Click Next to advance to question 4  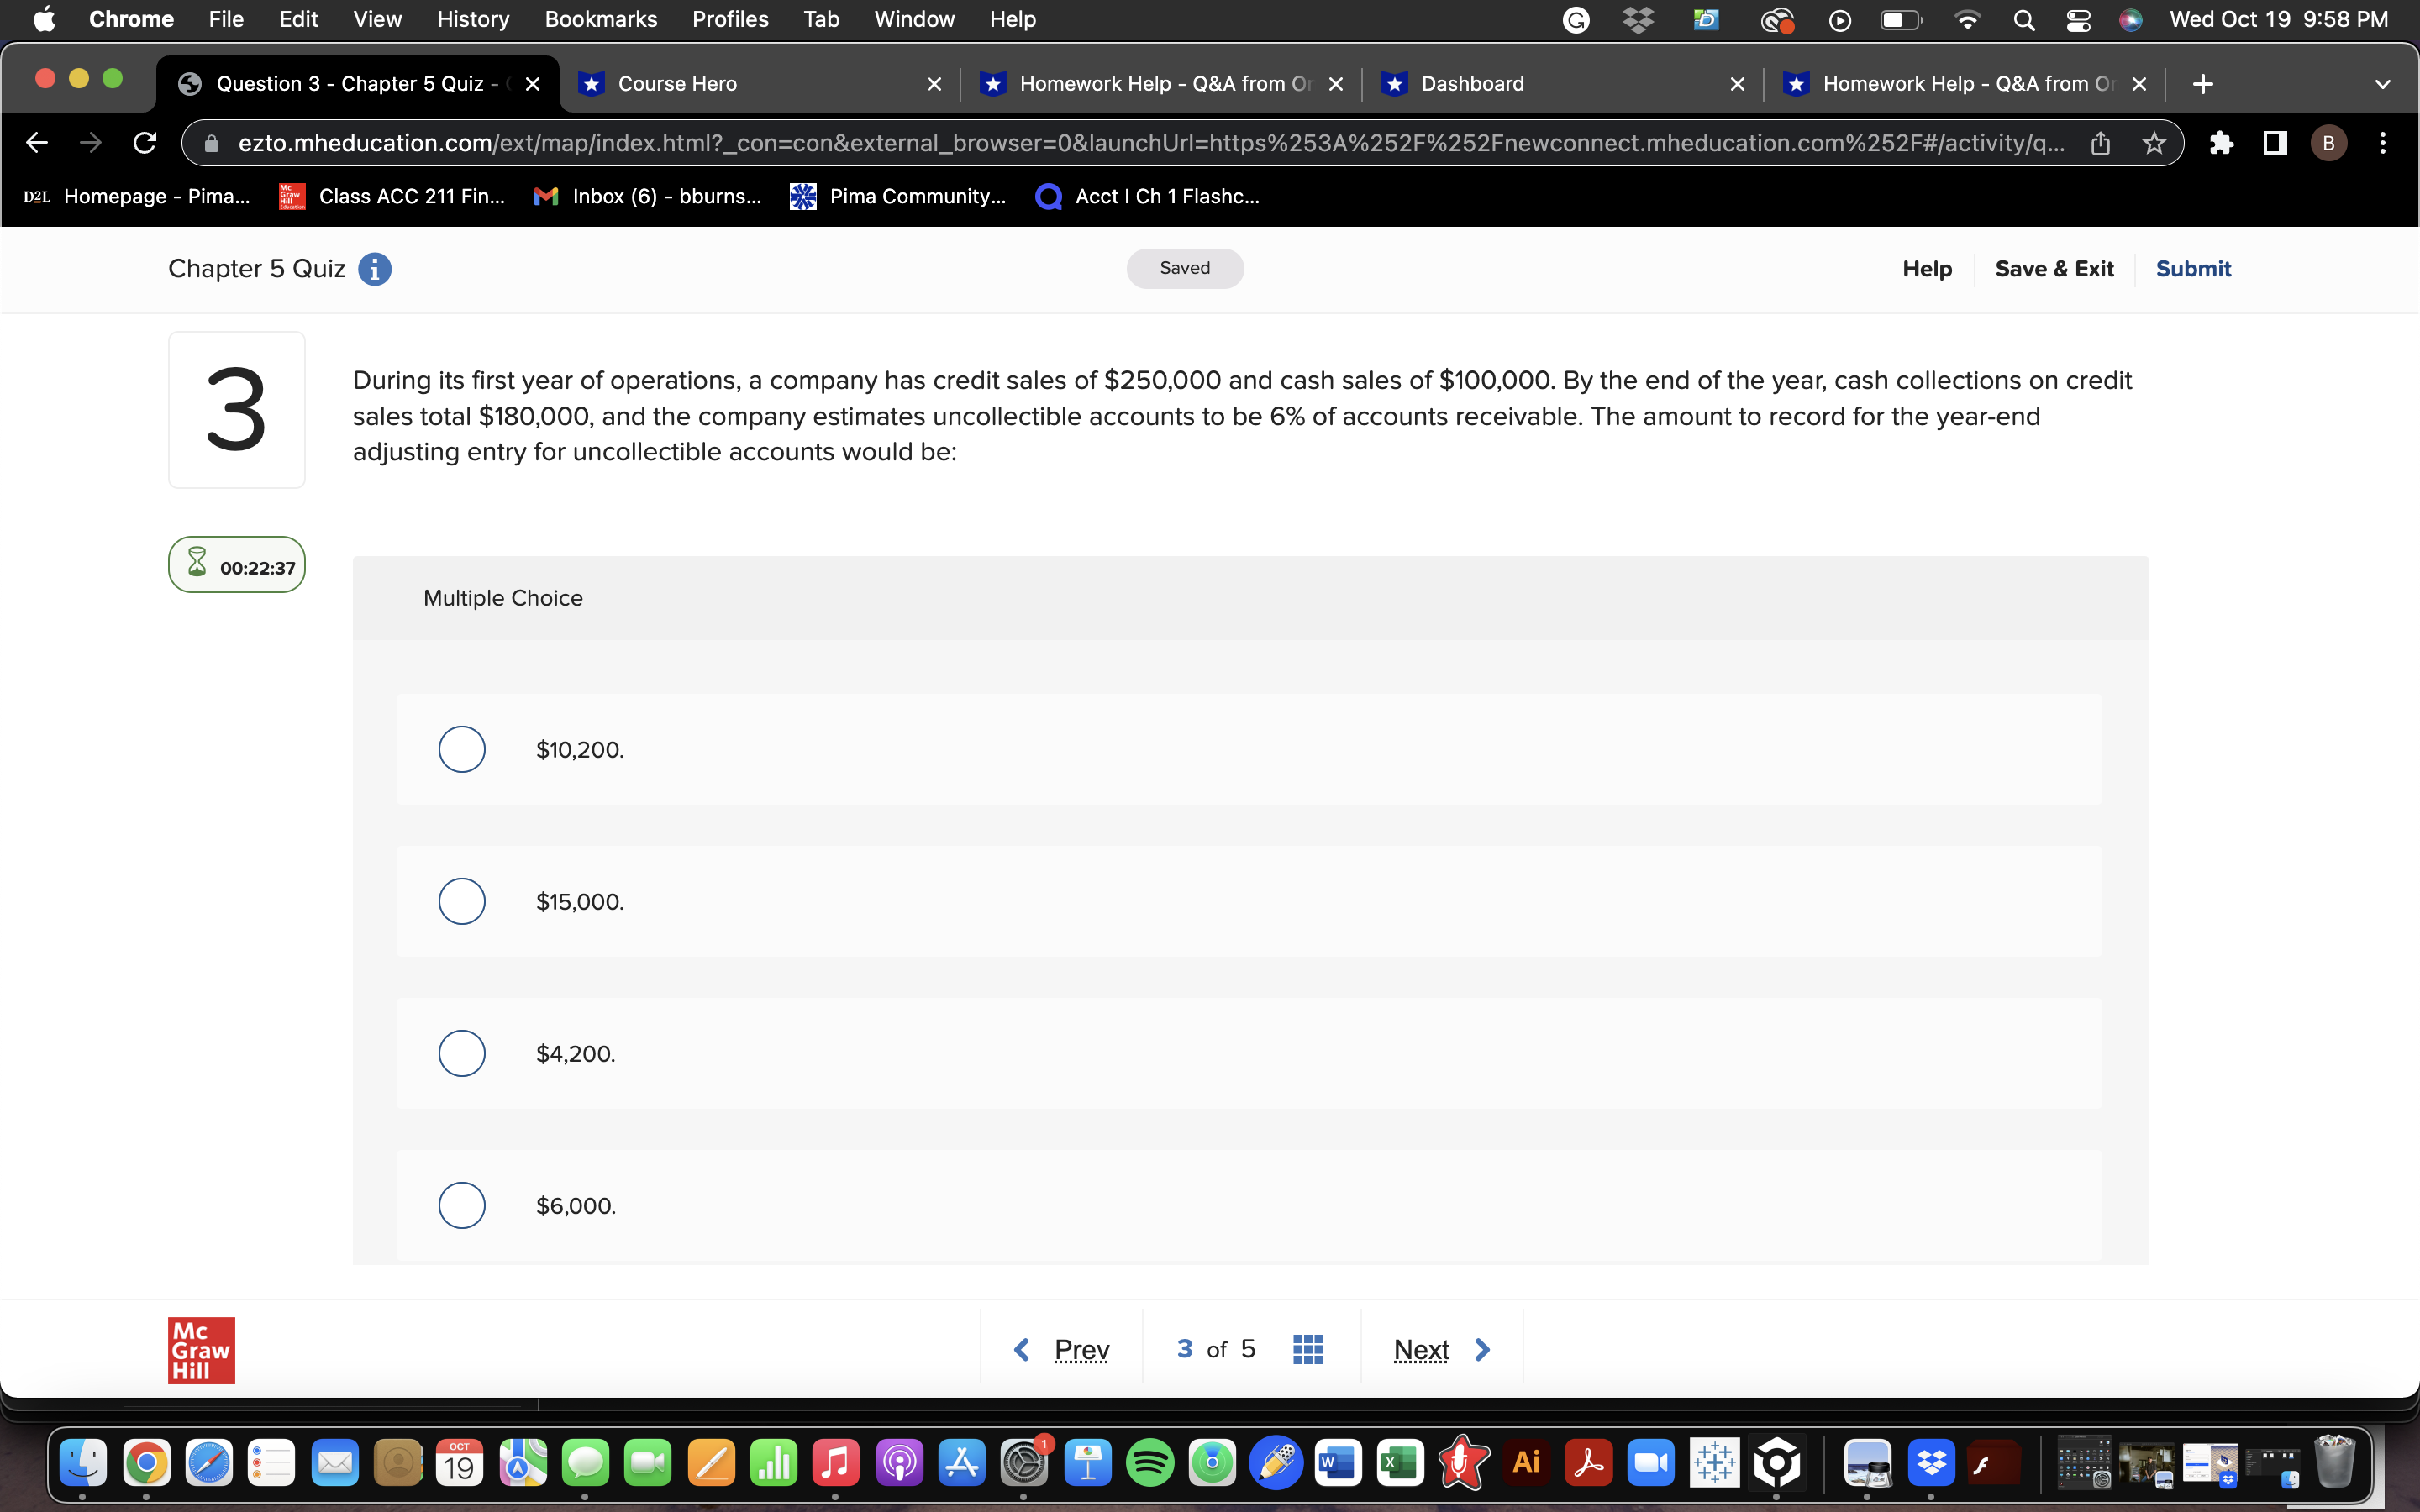pyautogui.click(x=1420, y=1349)
